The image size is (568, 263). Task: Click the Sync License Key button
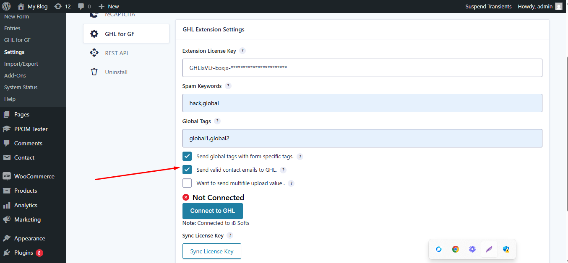[x=211, y=251]
